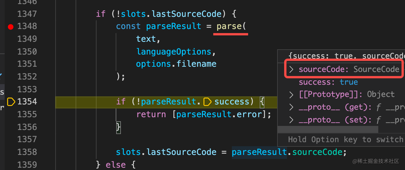Viewport: 405px width, 170px height.
Task: Click the parseResult variable declaration on line 1348
Action: point(173,26)
